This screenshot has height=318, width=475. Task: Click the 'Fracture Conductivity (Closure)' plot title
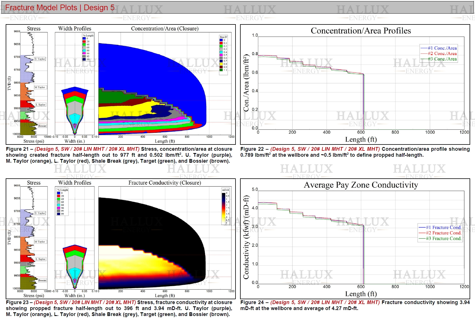pos(164,183)
